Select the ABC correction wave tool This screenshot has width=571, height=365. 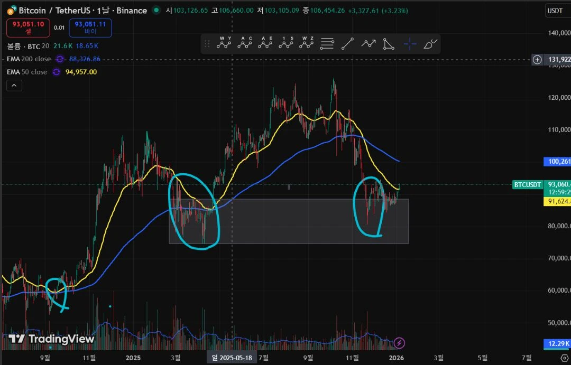pos(245,43)
